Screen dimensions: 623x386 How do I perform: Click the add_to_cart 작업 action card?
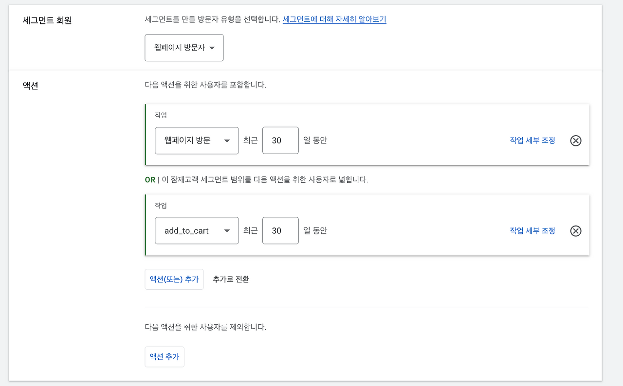point(367,225)
